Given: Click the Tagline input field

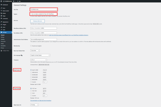Looking at the screenshot, I should 44,14.
